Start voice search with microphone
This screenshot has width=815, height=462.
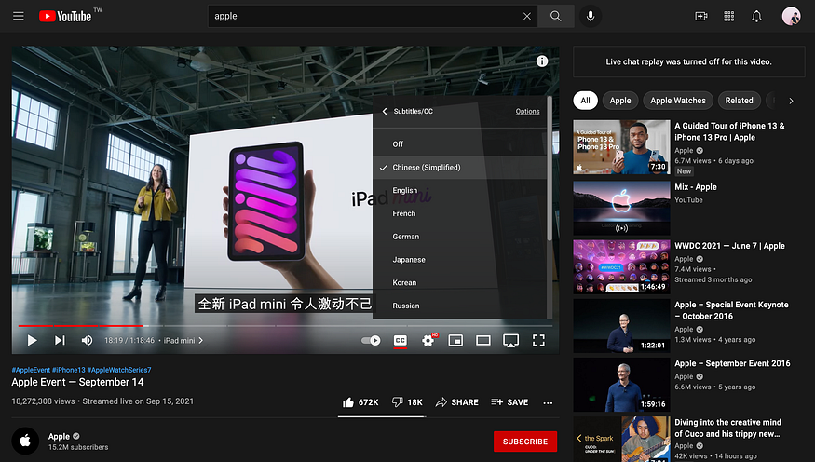[x=590, y=16]
